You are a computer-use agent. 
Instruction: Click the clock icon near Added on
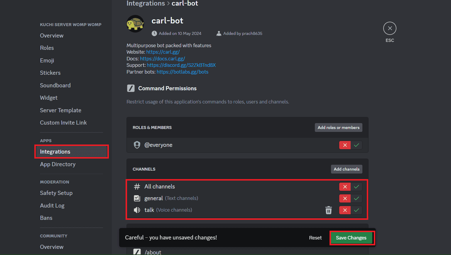(154, 33)
